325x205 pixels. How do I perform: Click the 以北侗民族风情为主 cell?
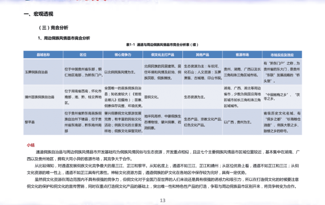[123, 72]
